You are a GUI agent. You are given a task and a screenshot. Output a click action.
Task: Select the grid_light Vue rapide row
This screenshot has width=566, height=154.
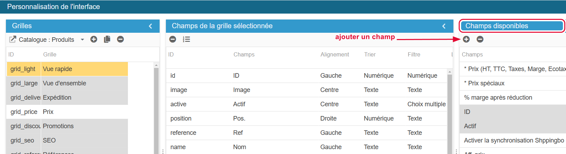pyautogui.click(x=67, y=69)
